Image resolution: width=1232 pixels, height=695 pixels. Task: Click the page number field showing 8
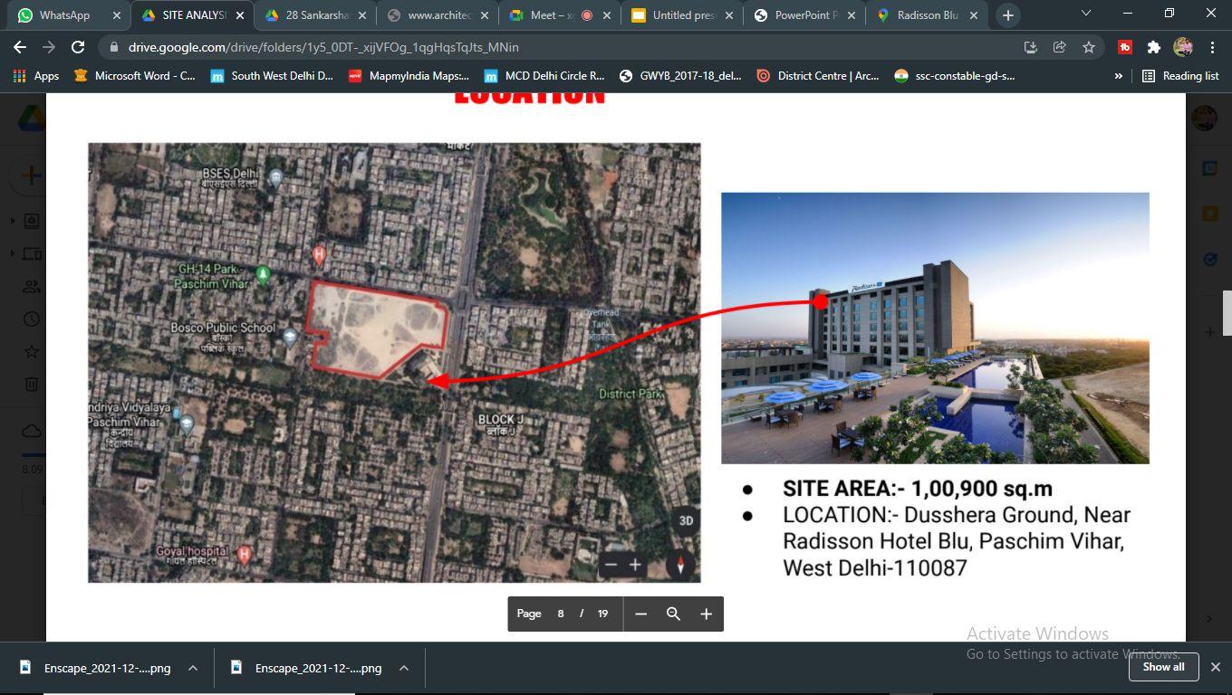coord(561,614)
